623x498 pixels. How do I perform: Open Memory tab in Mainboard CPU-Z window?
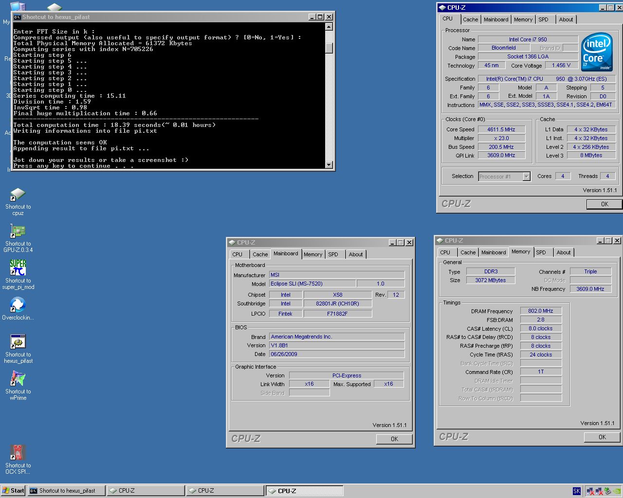click(x=313, y=254)
